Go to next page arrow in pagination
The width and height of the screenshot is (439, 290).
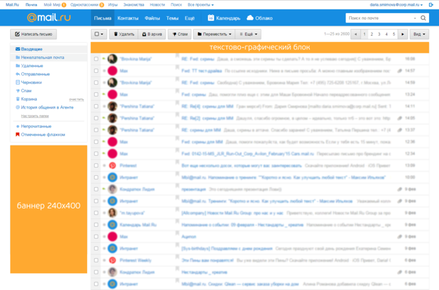pyautogui.click(x=403, y=34)
